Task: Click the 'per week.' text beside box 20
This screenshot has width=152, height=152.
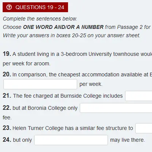Action: (x=91, y=84)
